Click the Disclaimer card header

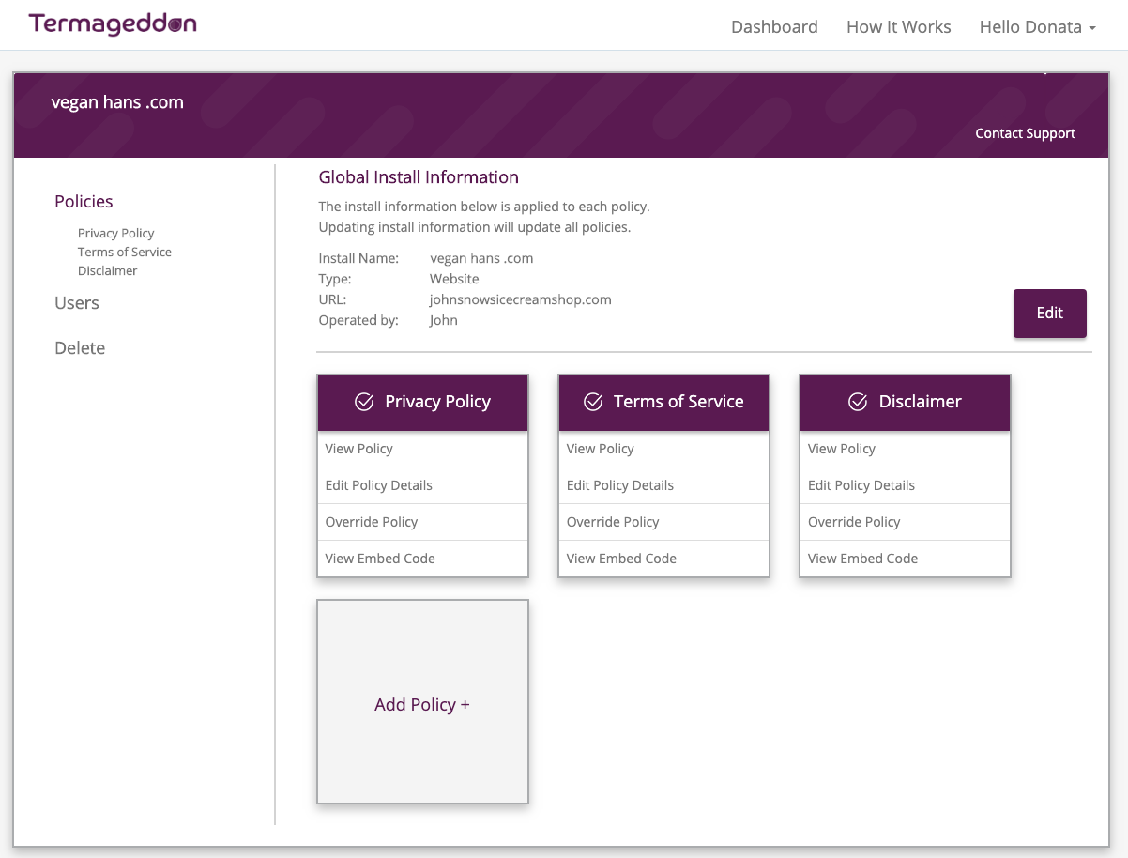tap(906, 403)
